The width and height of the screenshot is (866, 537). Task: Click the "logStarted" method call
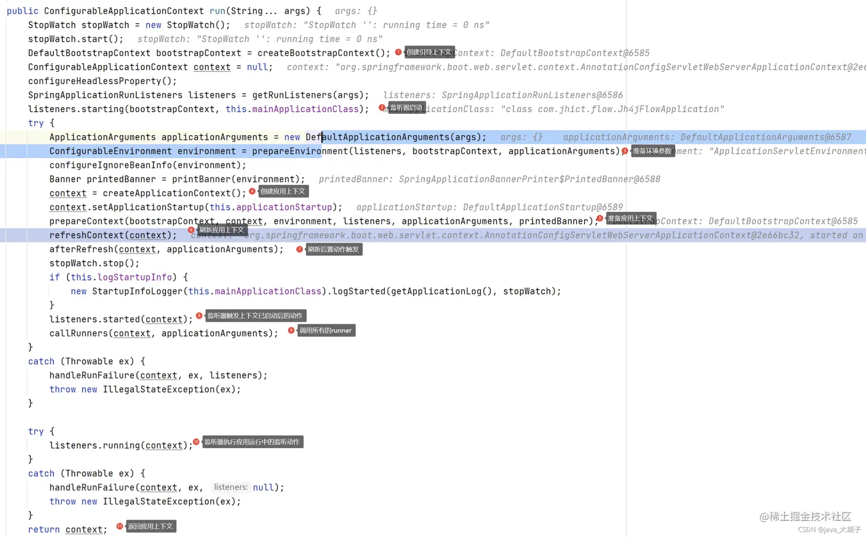pyautogui.click(x=359, y=291)
